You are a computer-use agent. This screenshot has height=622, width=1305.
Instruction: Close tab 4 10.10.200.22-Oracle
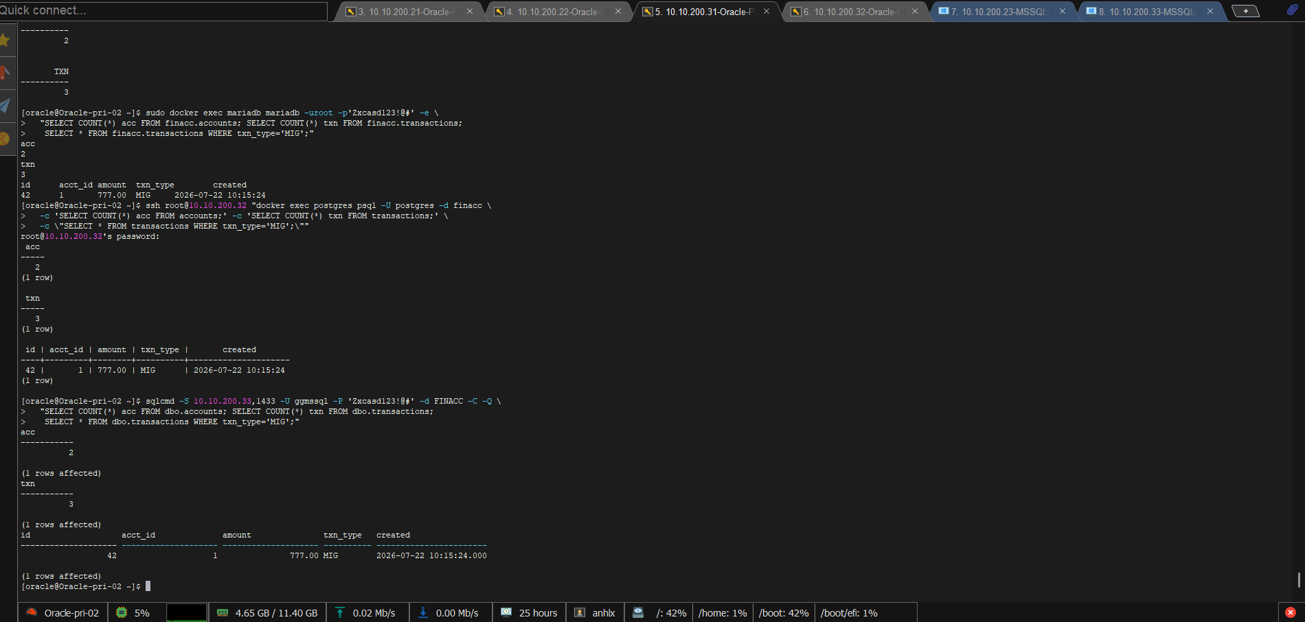618,11
